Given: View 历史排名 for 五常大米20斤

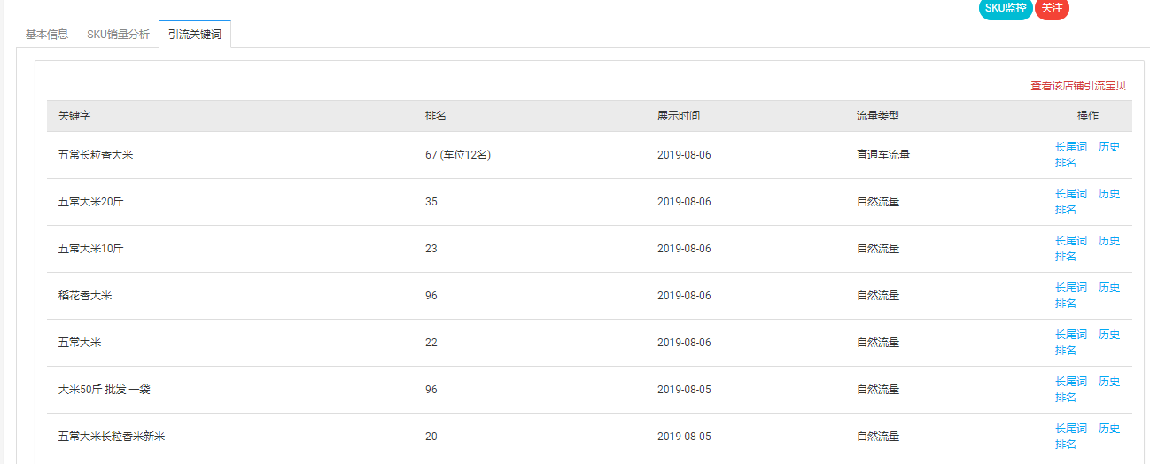Looking at the screenshot, I should 1109,194.
